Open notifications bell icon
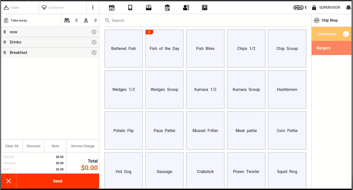The height and width of the screenshot is (190, 353). tap(348, 8)
